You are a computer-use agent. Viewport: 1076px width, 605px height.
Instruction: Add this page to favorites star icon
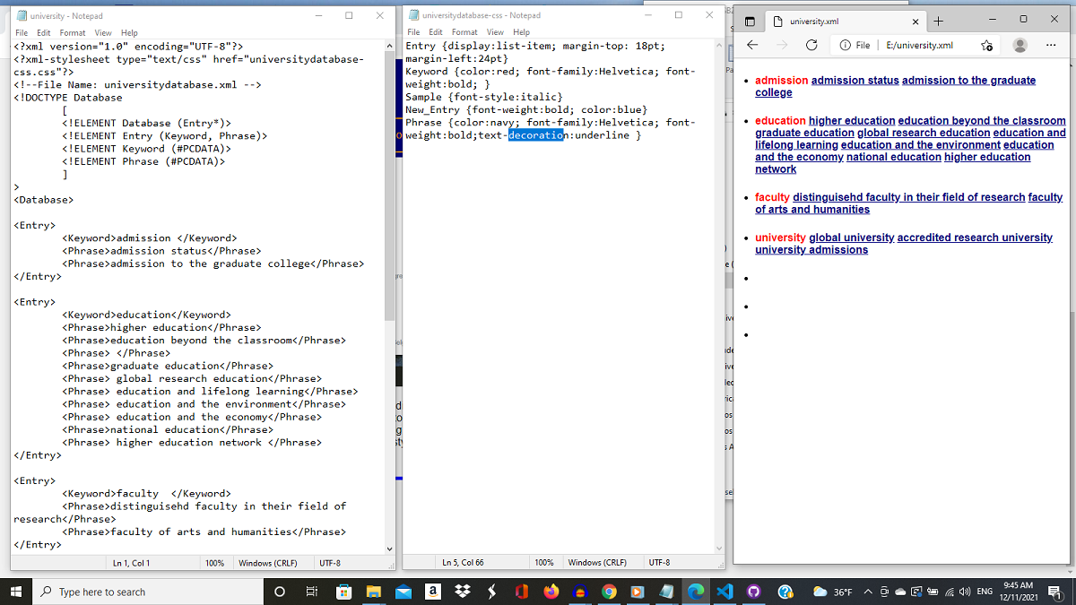coord(986,45)
